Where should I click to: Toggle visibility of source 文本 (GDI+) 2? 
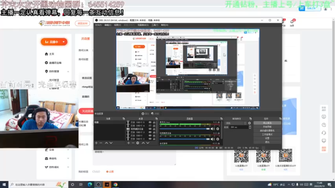point(150,139)
